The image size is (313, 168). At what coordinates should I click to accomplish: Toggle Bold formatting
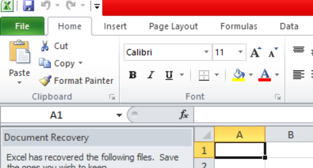point(132,75)
